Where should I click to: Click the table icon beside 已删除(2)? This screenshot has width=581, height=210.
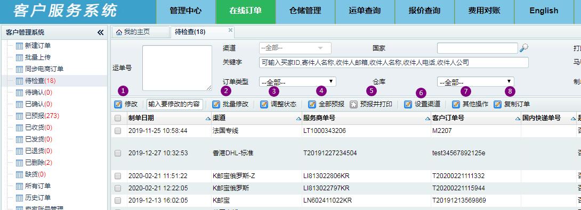click(x=20, y=163)
